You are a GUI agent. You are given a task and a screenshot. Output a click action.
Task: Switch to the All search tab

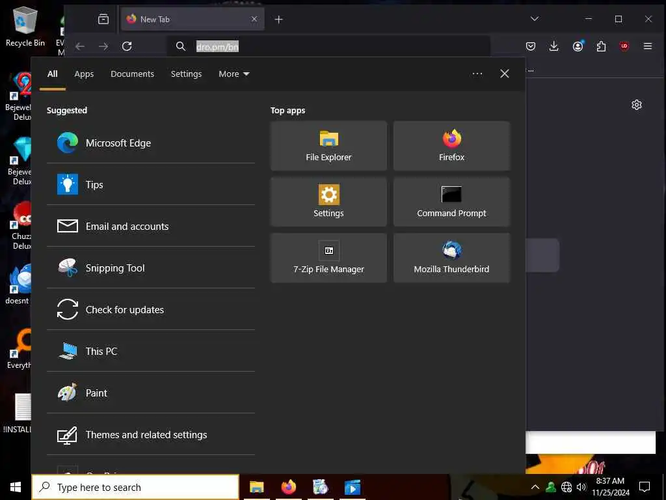pyautogui.click(x=53, y=74)
